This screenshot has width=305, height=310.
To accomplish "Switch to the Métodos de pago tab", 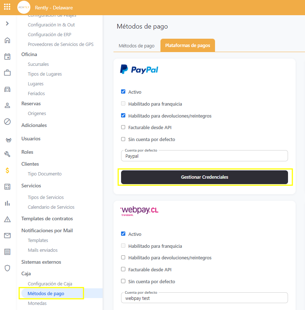I will tap(137, 46).
